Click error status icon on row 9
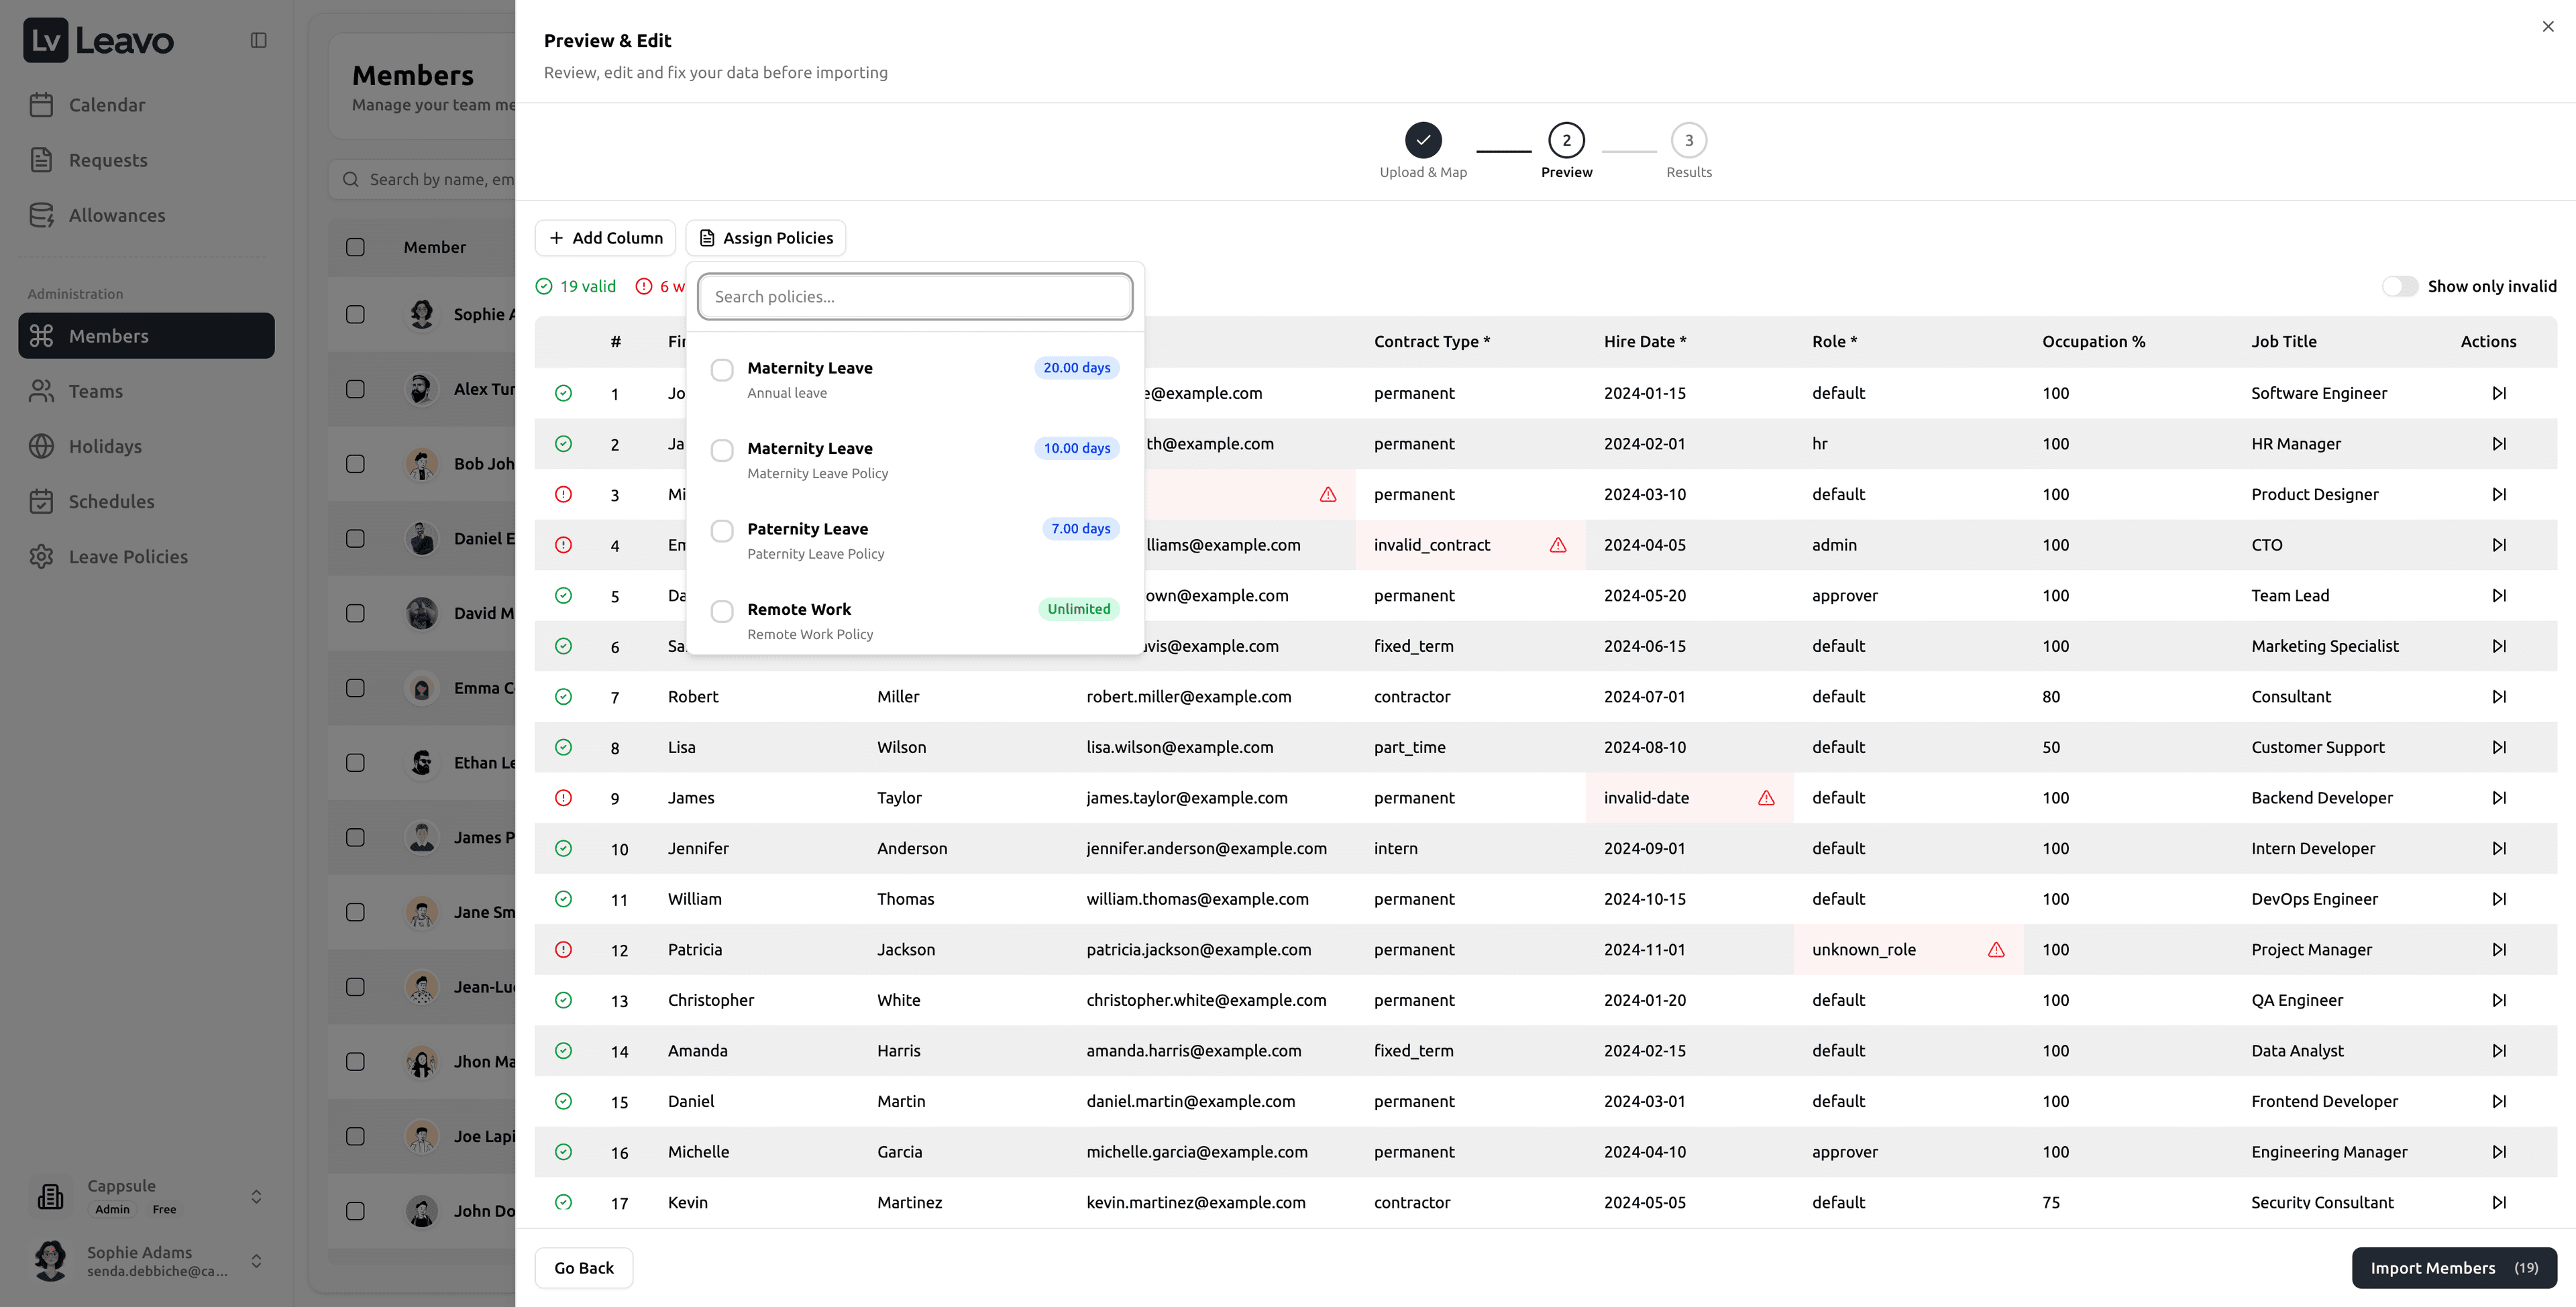The image size is (2576, 1307). (564, 798)
